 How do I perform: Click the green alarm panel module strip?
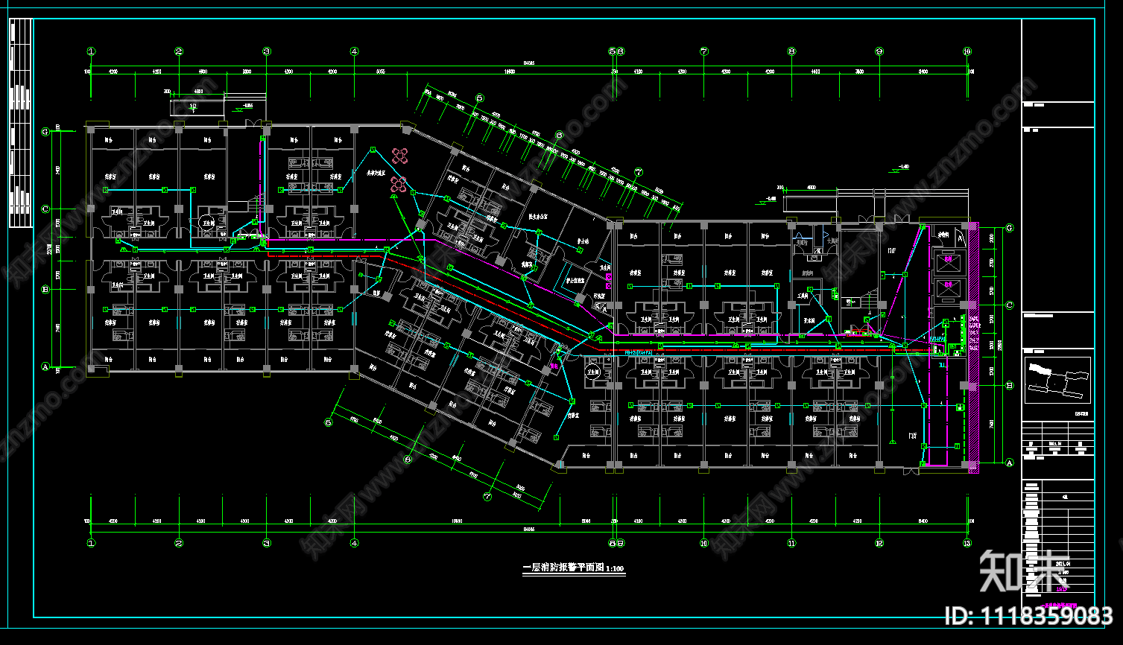(x=963, y=333)
